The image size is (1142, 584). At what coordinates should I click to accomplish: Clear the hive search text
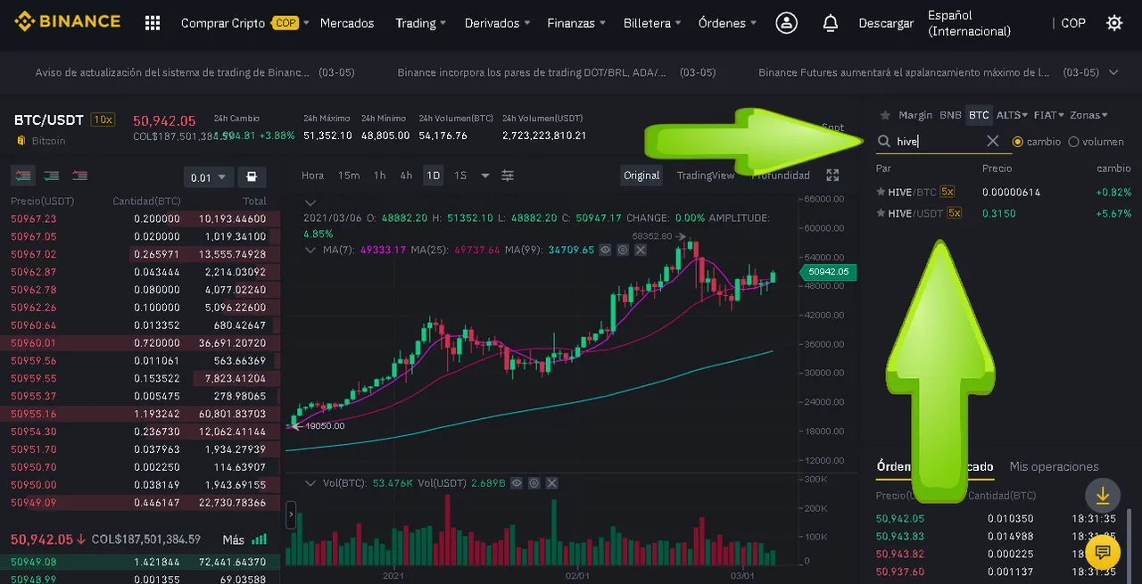(x=992, y=141)
